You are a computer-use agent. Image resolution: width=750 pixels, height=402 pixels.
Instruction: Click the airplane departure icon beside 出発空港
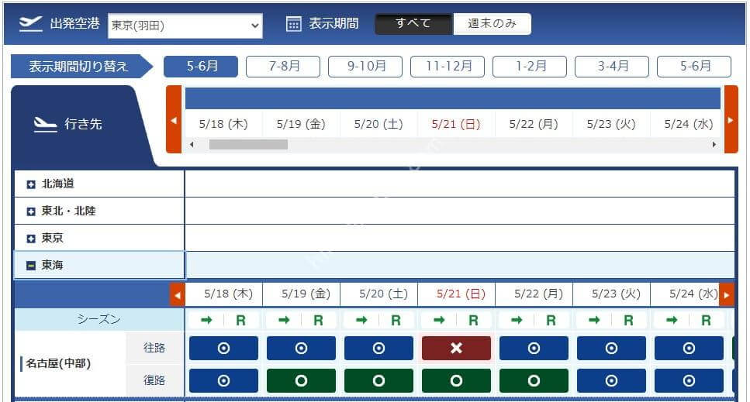[30, 24]
